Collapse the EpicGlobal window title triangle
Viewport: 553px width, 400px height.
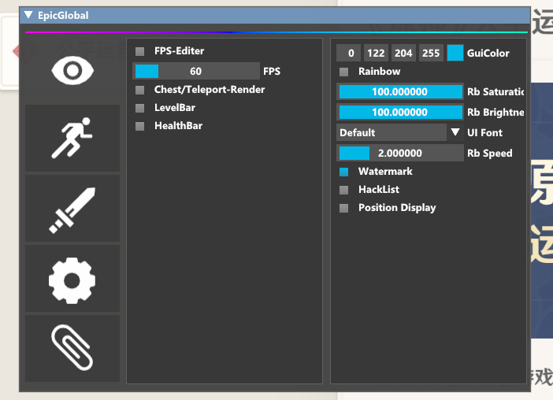point(28,15)
